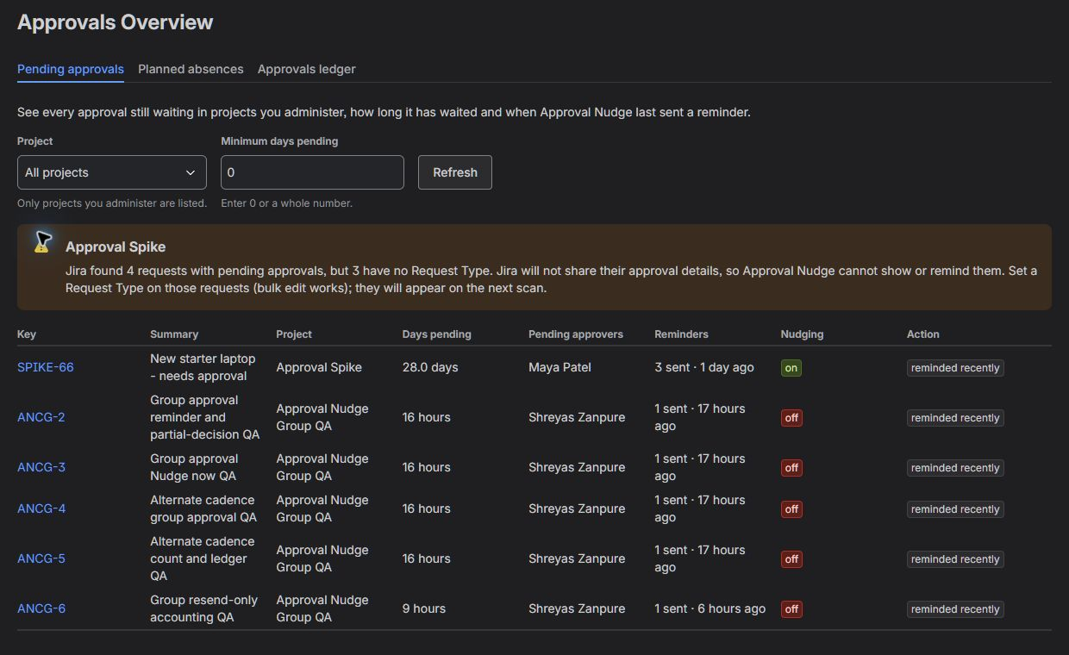Viewport: 1069px width, 655px height.
Task: Click "reminded recently" in the ANCG-2 row
Action: coord(955,418)
